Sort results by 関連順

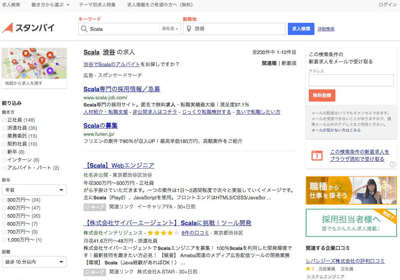269,63
